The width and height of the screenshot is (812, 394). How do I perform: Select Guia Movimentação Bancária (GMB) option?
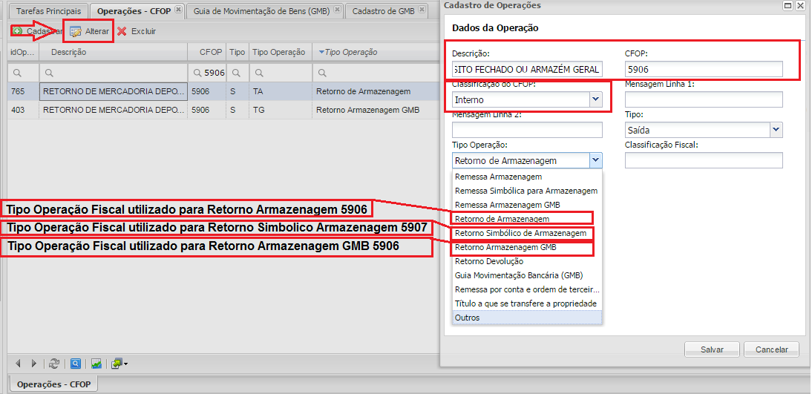pos(527,275)
